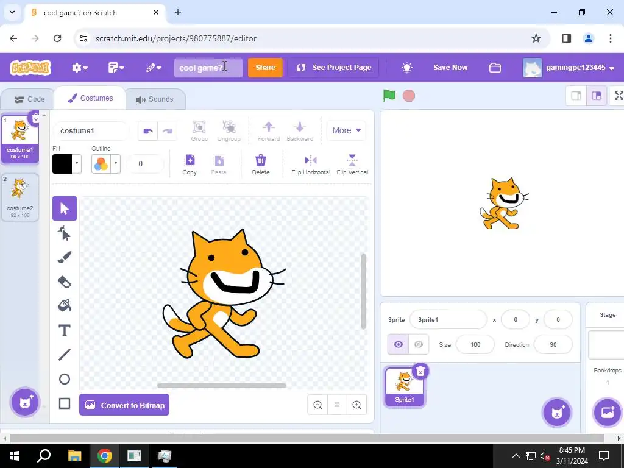The width and height of the screenshot is (624, 468).
Task: Click the project title field
Action: (208, 68)
